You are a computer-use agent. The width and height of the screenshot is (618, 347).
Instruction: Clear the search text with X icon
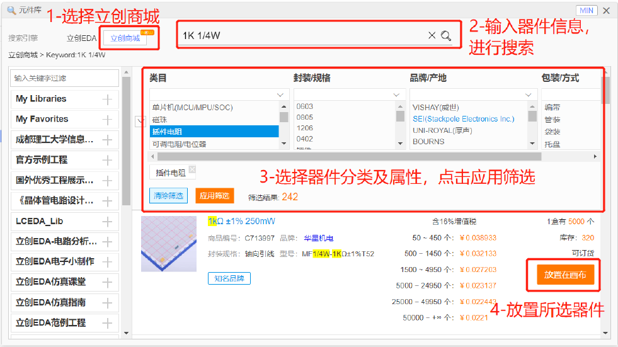click(x=432, y=35)
